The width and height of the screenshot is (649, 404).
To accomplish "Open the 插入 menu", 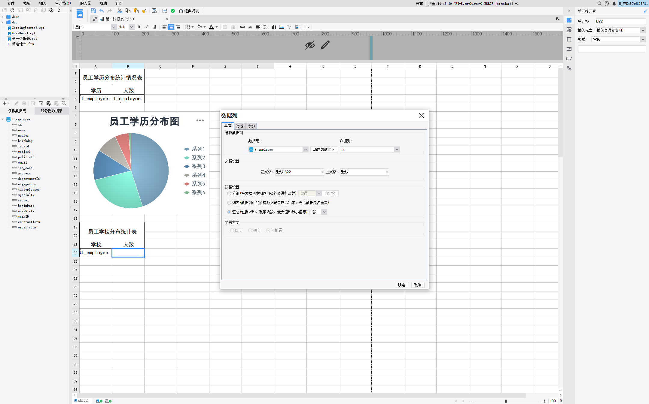I will (43, 4).
